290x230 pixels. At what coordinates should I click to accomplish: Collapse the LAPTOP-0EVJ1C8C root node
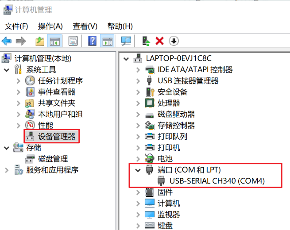tap(126, 59)
